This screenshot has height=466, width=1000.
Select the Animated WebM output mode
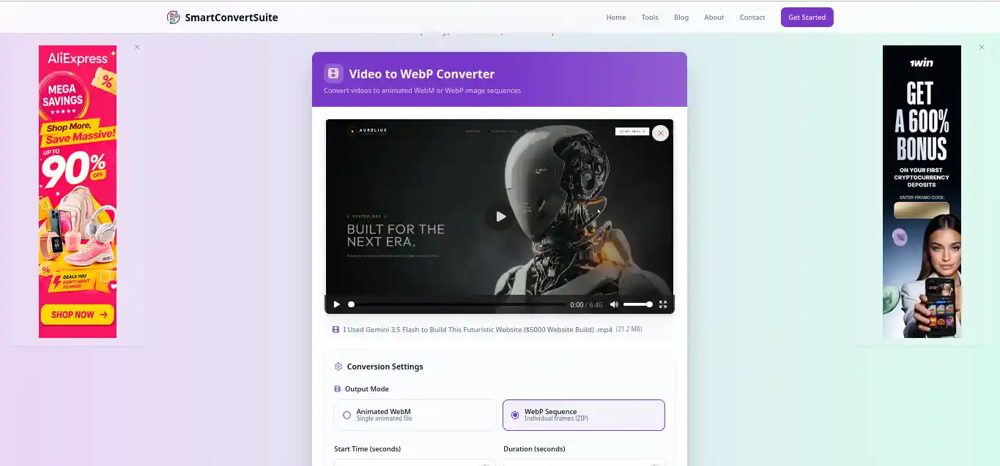click(415, 415)
